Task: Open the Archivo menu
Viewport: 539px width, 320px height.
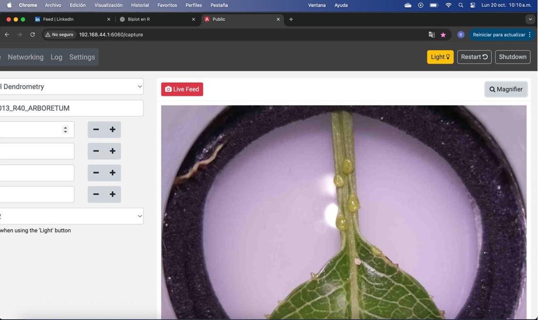Action: 53,5
